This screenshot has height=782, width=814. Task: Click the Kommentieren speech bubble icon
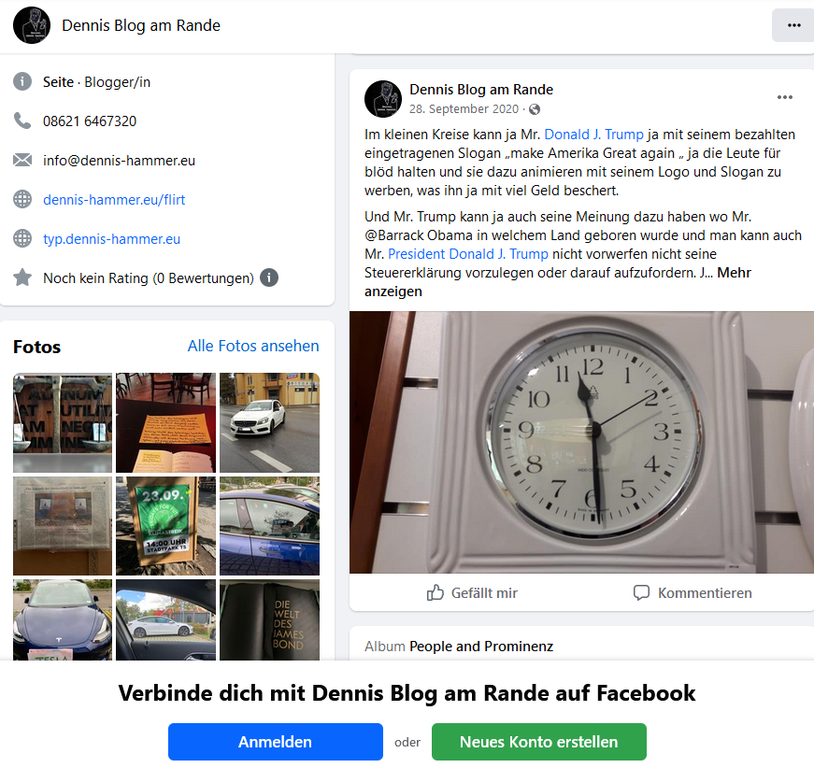coord(641,592)
